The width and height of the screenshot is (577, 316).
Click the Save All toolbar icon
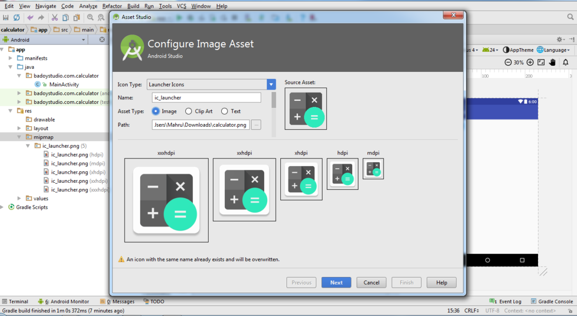pos(5,18)
